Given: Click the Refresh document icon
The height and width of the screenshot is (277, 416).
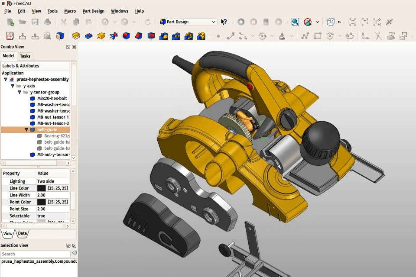Looking at the screenshot, I should tap(148, 22).
